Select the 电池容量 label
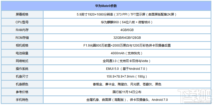 point(22,53)
